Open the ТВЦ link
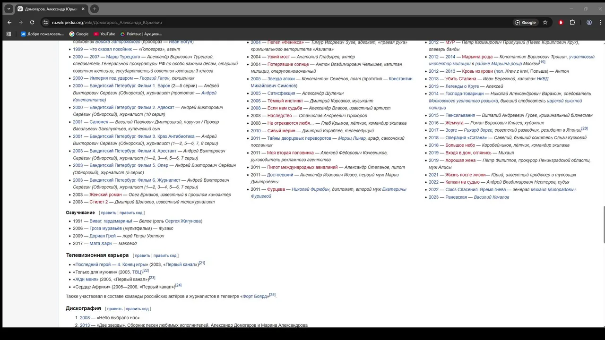The image size is (605, 340). pyautogui.click(x=137, y=272)
